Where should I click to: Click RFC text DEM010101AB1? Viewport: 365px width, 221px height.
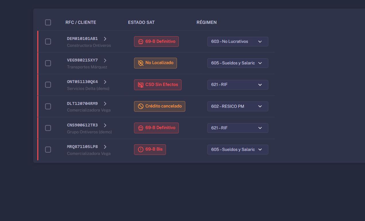pyautogui.click(x=82, y=39)
